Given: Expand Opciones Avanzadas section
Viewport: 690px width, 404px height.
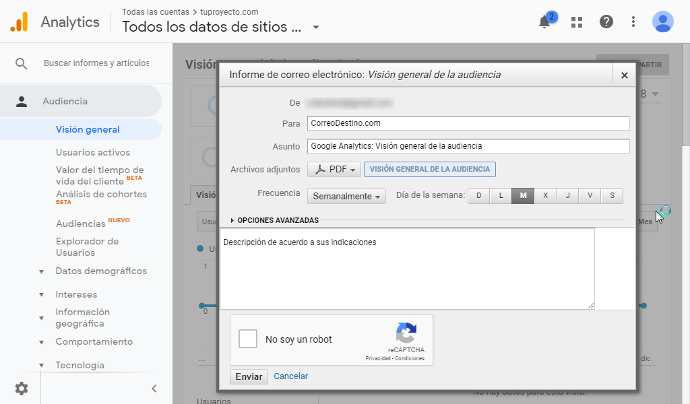Looking at the screenshot, I should [275, 220].
